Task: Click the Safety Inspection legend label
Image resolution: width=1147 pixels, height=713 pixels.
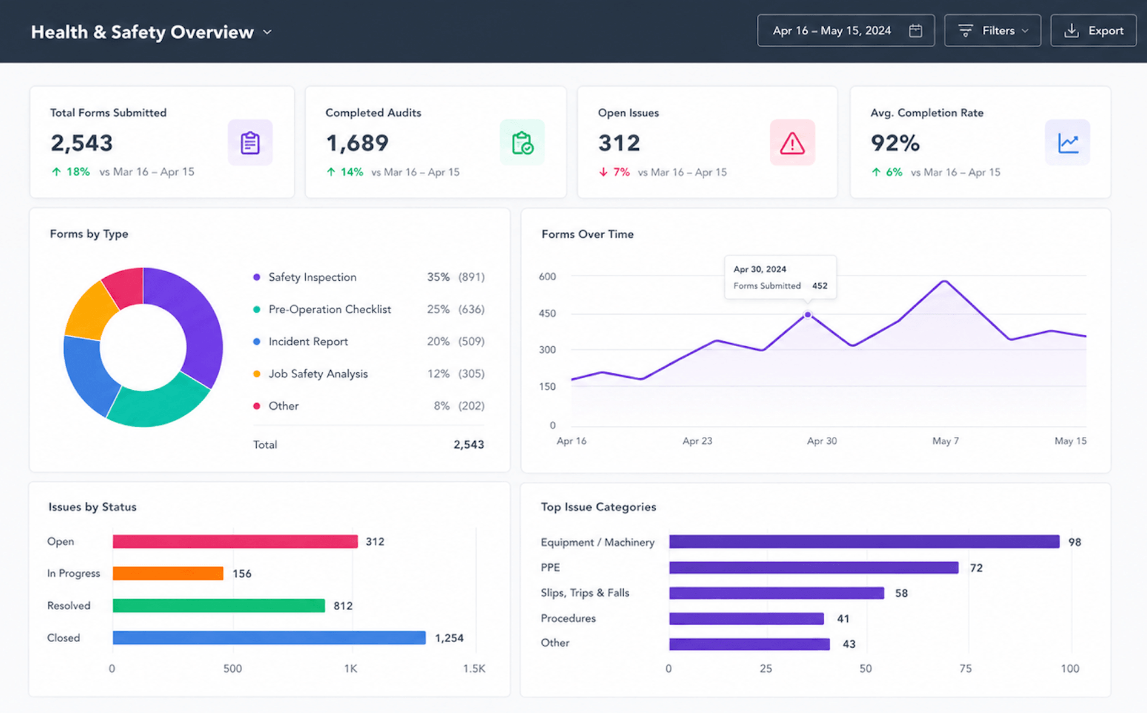Action: point(312,277)
